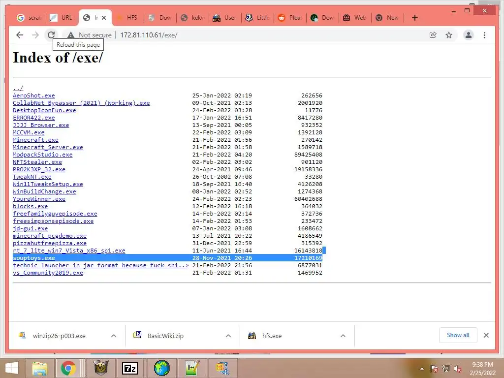Screen dimensions: 504x378
Task: Switch to the kekv tab
Action: 192,18
